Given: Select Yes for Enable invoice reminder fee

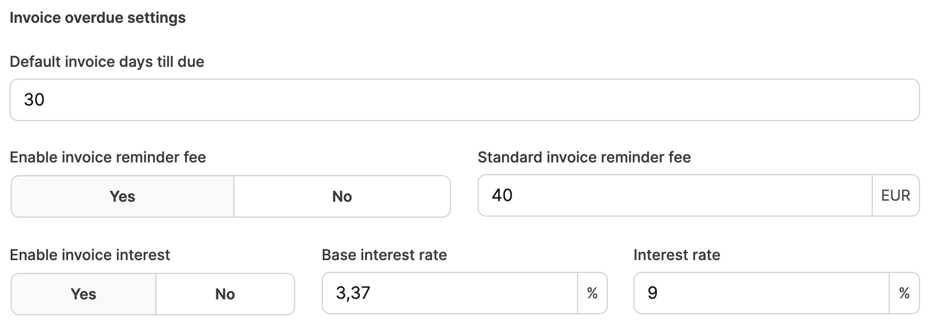Looking at the screenshot, I should [122, 196].
